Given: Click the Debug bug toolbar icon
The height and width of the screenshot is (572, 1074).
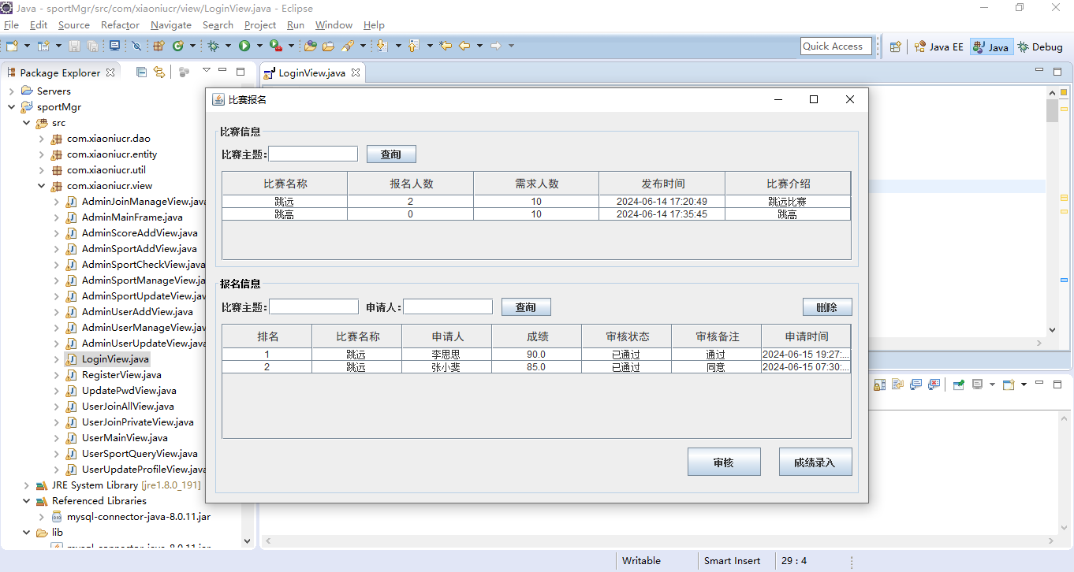Looking at the screenshot, I should click(213, 46).
